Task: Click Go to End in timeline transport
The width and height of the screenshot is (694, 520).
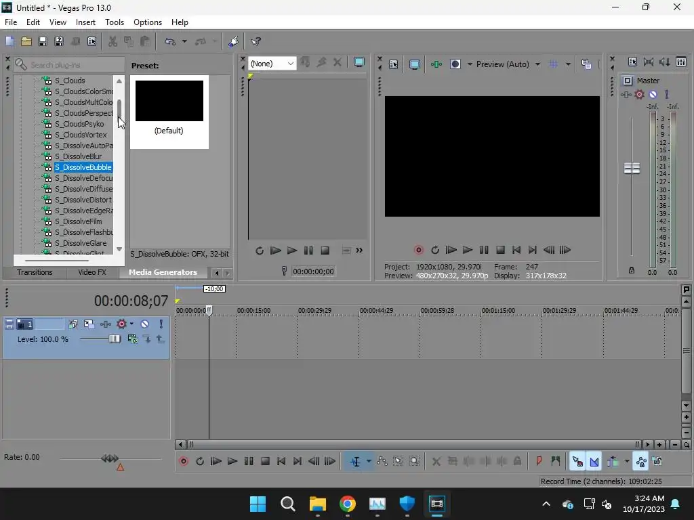Action: [298, 462]
